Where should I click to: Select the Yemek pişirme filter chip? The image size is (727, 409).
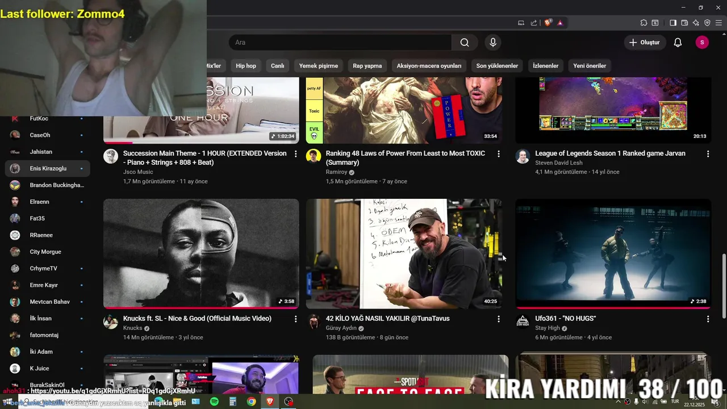tap(319, 66)
